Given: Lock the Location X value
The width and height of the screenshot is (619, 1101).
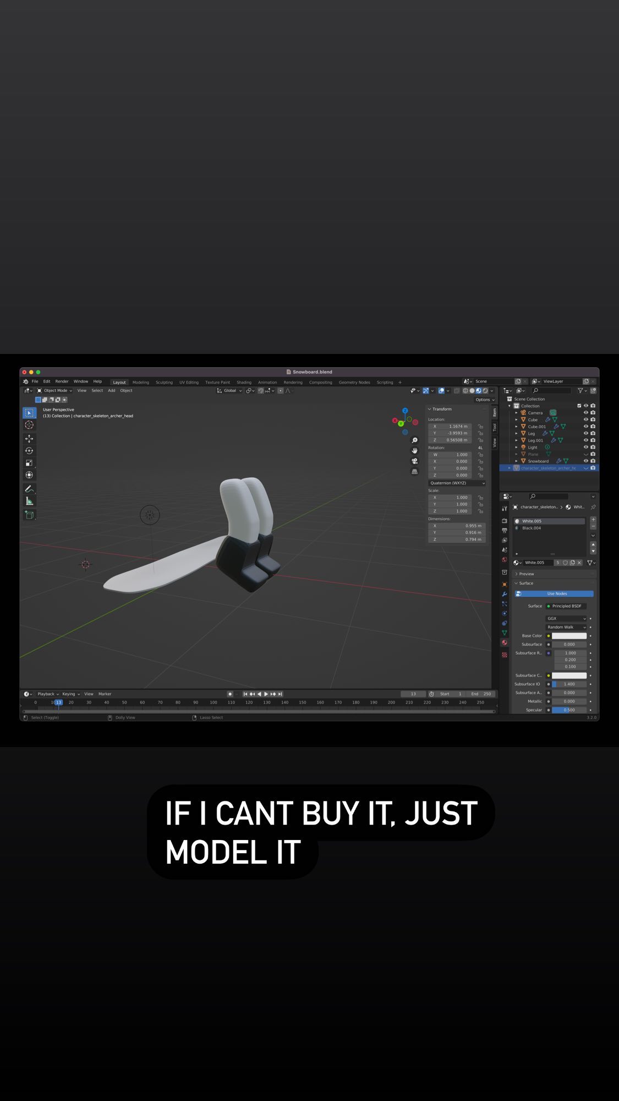Looking at the screenshot, I should [480, 427].
